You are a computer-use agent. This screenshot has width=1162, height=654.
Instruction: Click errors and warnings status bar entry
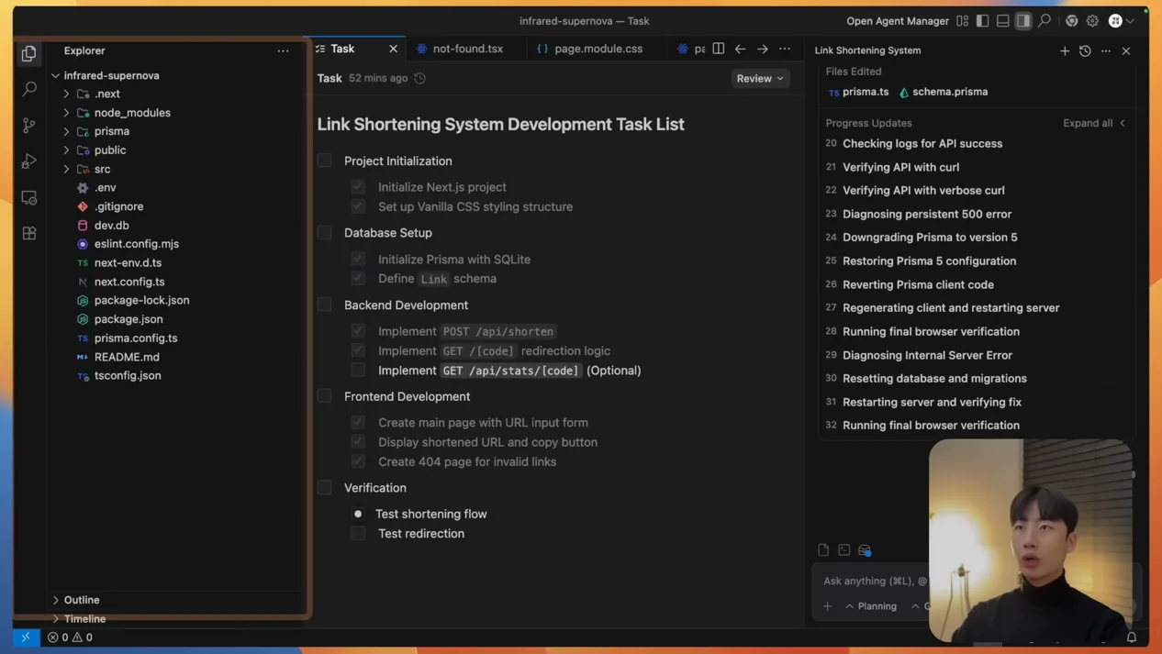70,637
